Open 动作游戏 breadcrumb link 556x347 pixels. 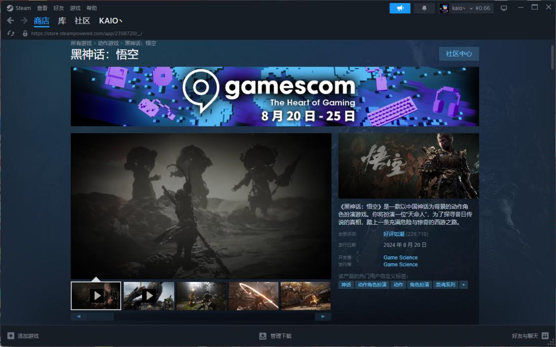(108, 43)
